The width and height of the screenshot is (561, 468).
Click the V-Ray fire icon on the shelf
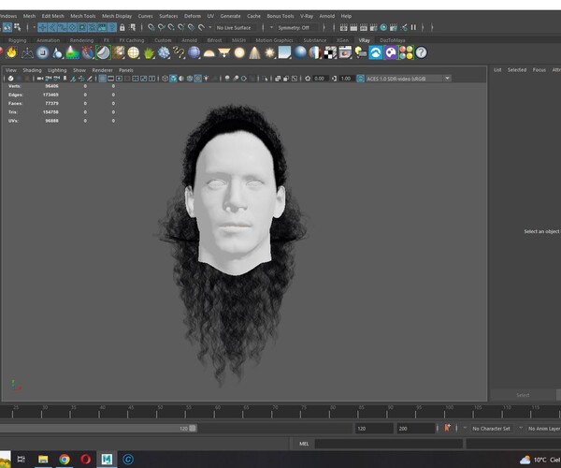(11, 52)
